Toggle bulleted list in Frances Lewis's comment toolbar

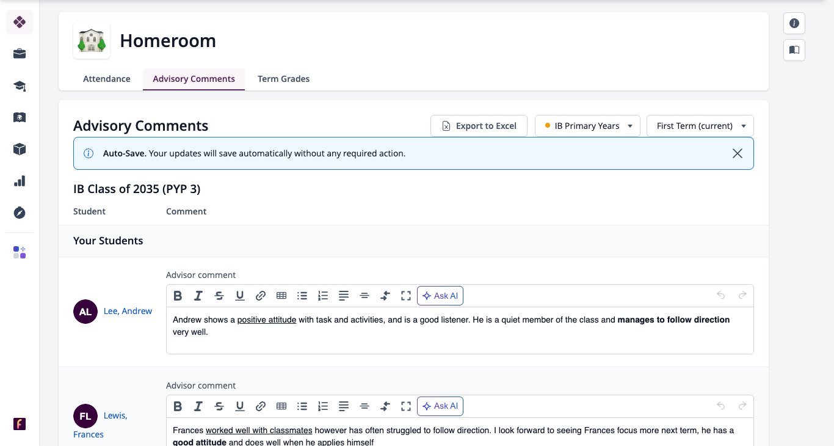(x=302, y=406)
